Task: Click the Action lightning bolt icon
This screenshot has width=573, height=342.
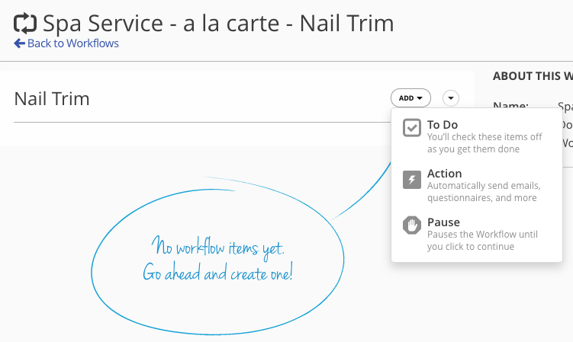Action: (x=412, y=180)
